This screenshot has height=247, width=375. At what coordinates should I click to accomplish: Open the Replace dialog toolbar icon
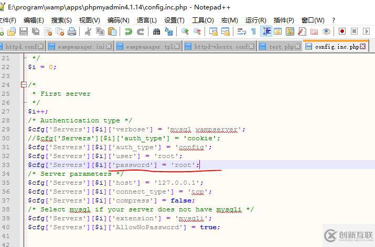[x=169, y=31]
